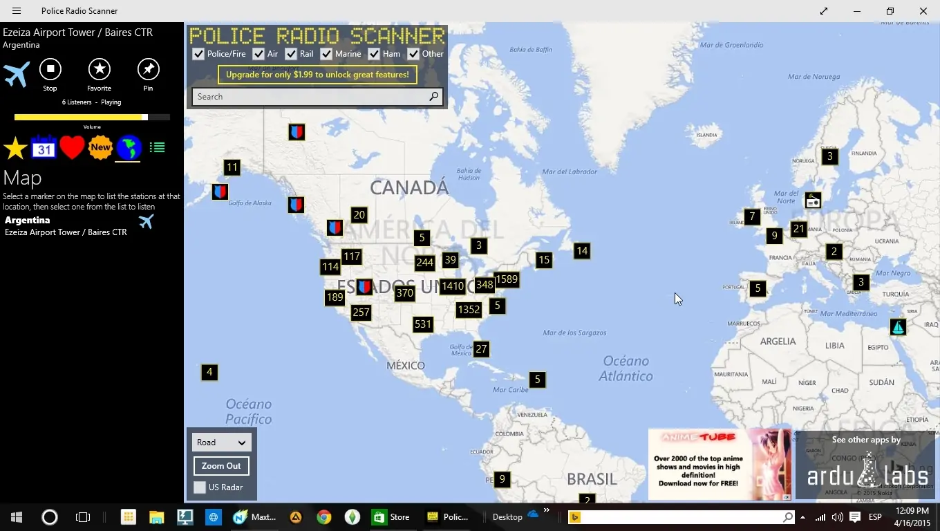The height and width of the screenshot is (531, 940).
Task: Click the police shield marker over Estados Unidos
Action: click(x=364, y=287)
